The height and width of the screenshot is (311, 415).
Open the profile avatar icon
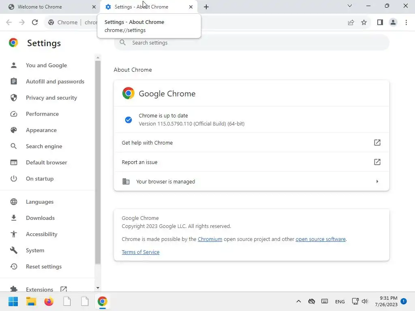click(393, 23)
